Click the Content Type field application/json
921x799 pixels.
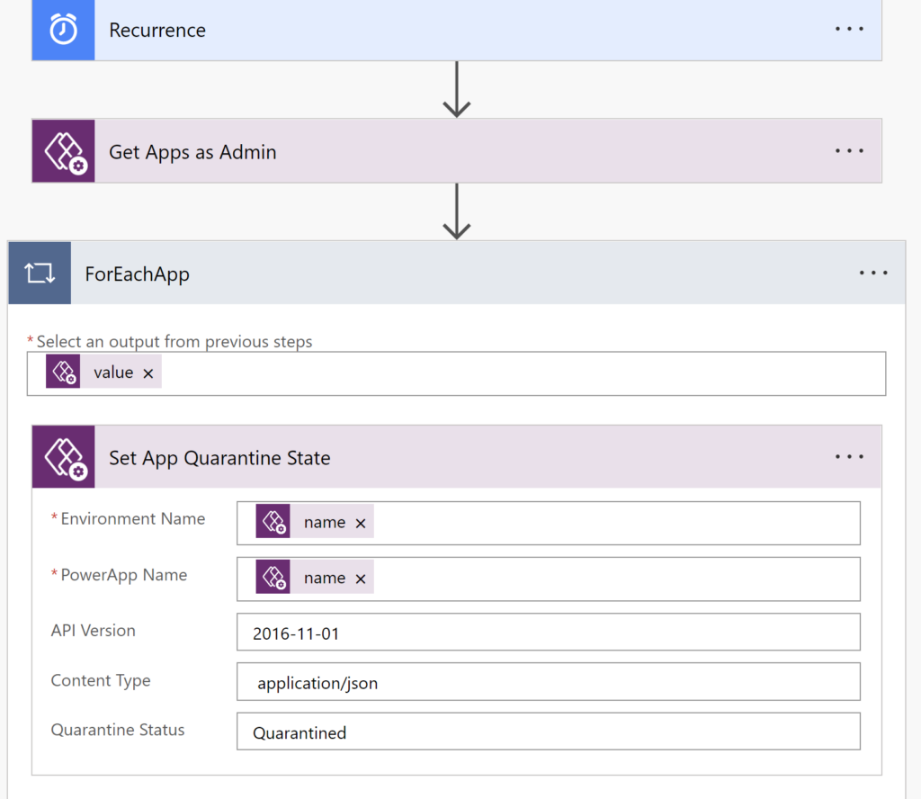click(x=549, y=682)
